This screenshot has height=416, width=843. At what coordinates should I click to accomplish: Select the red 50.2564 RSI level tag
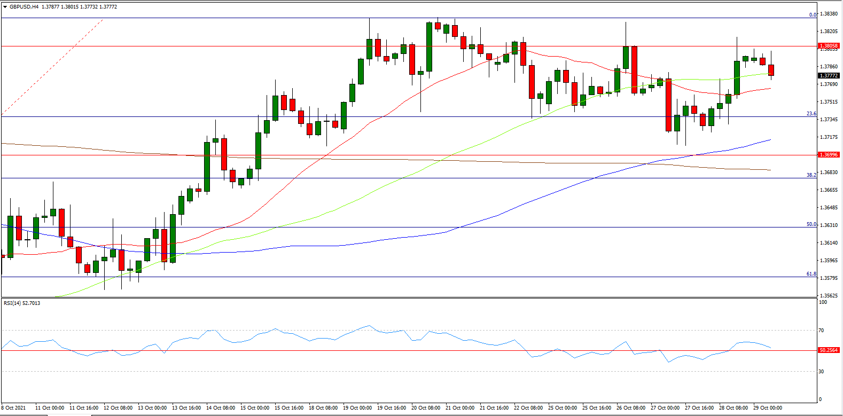(829, 350)
